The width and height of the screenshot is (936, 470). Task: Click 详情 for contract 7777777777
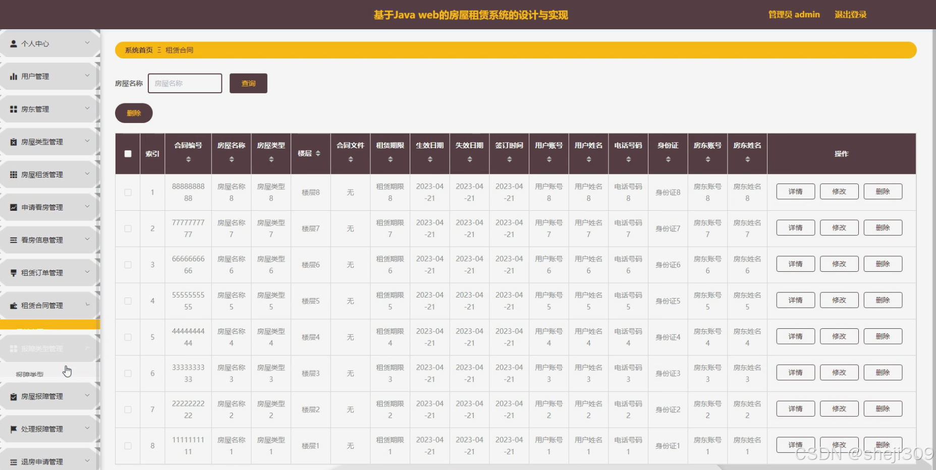pyautogui.click(x=795, y=227)
